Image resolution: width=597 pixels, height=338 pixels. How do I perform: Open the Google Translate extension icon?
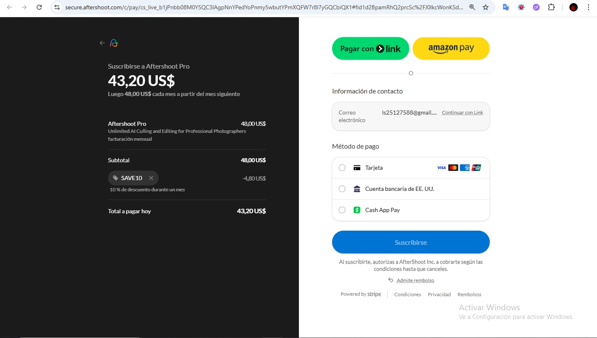point(506,7)
